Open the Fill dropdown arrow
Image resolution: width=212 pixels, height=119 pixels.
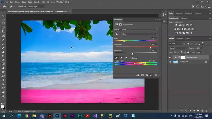202,52
